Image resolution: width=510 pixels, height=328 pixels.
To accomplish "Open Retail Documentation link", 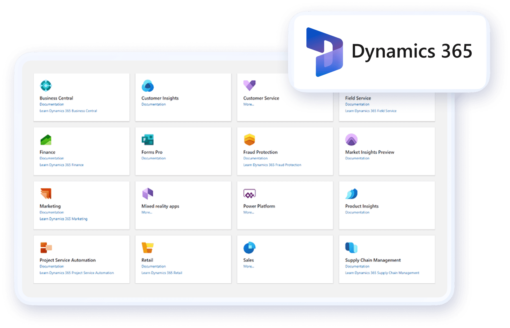I will coord(154,266).
